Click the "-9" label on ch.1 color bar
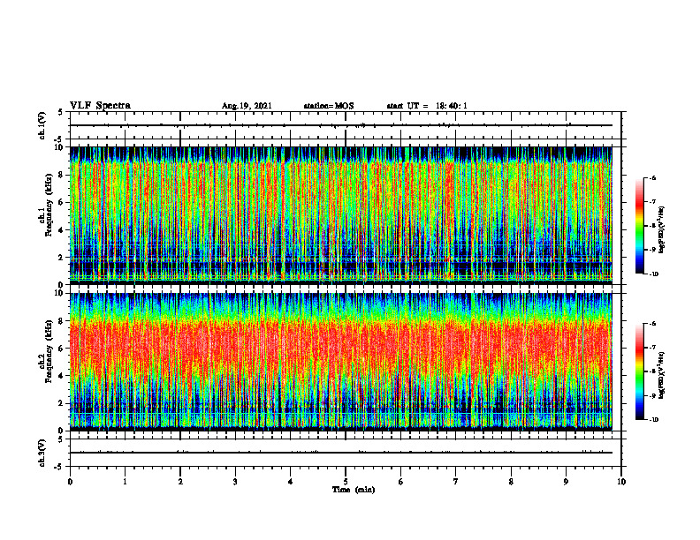This screenshot has width=700, height=540. click(653, 250)
